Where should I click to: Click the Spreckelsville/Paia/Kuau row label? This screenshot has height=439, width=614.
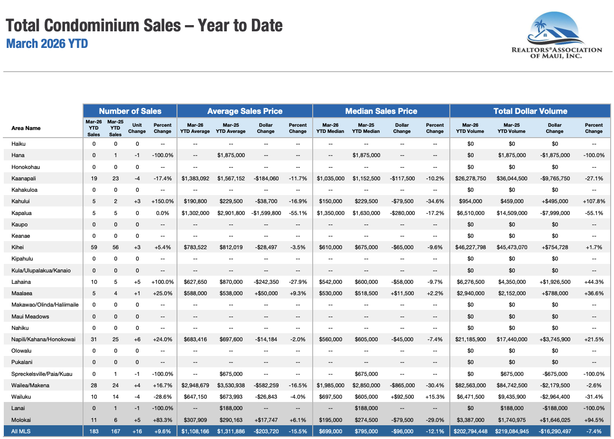click(42, 374)
